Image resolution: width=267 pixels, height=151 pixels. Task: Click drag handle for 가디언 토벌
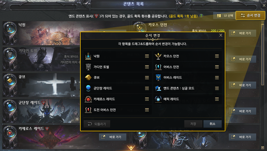[x=147, y=67]
